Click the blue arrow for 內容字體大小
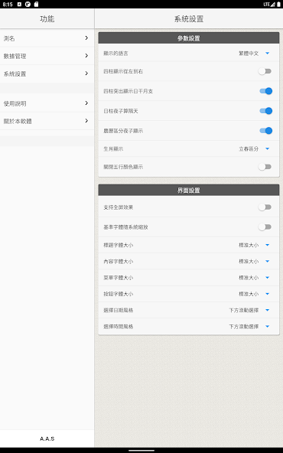283x453 pixels. coord(268,261)
